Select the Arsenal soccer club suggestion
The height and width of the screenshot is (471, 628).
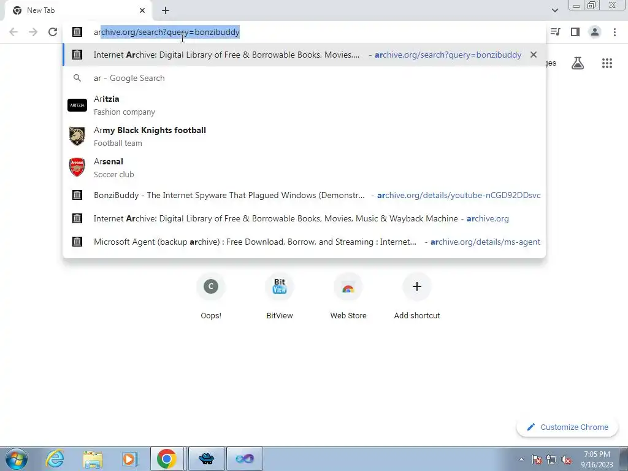[x=304, y=167]
